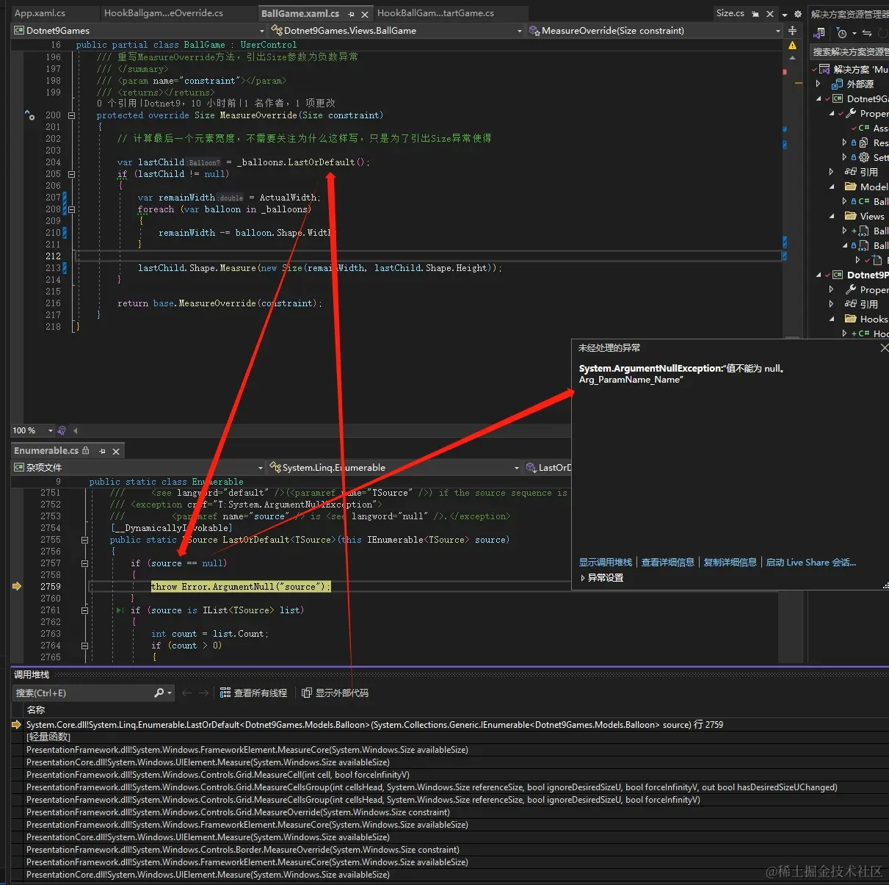Click the override indicator icon on line 200
Viewport: 889px width, 885px height.
click(29, 115)
